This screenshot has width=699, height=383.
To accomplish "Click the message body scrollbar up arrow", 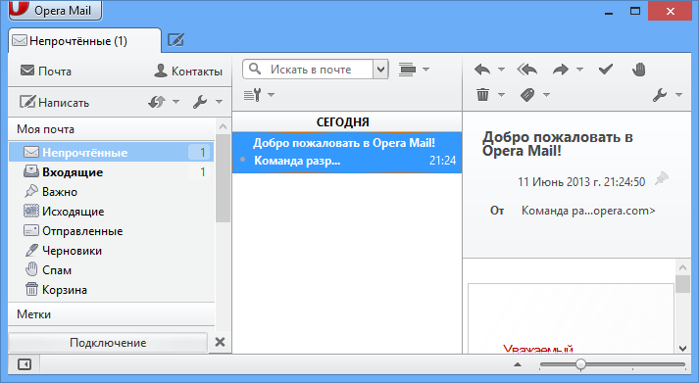I will 682,267.
